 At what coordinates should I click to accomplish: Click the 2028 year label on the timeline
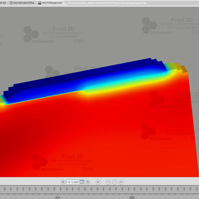pos(132,197)
